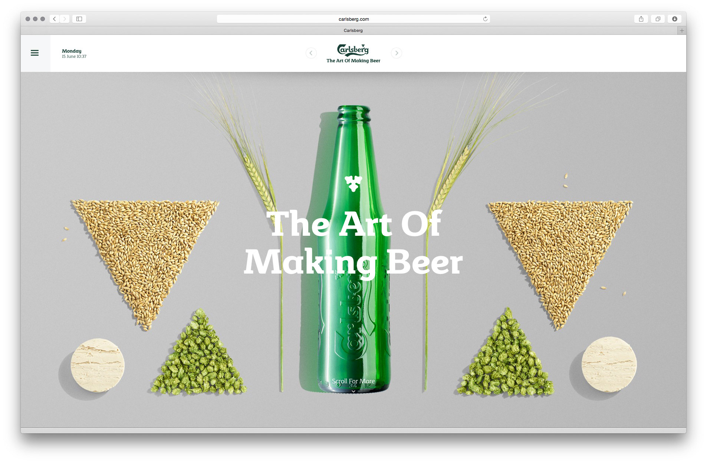Open the hamburger menu icon

(34, 53)
